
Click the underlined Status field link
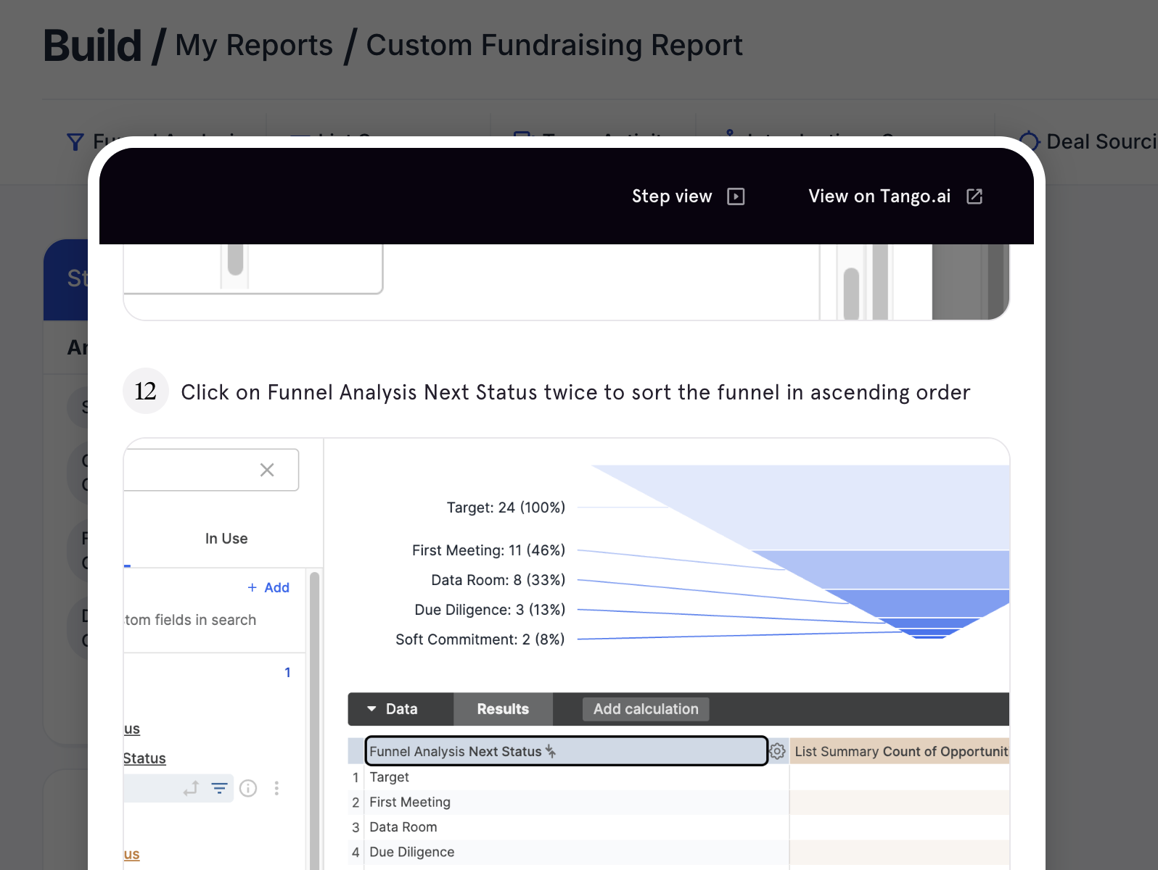click(x=144, y=758)
